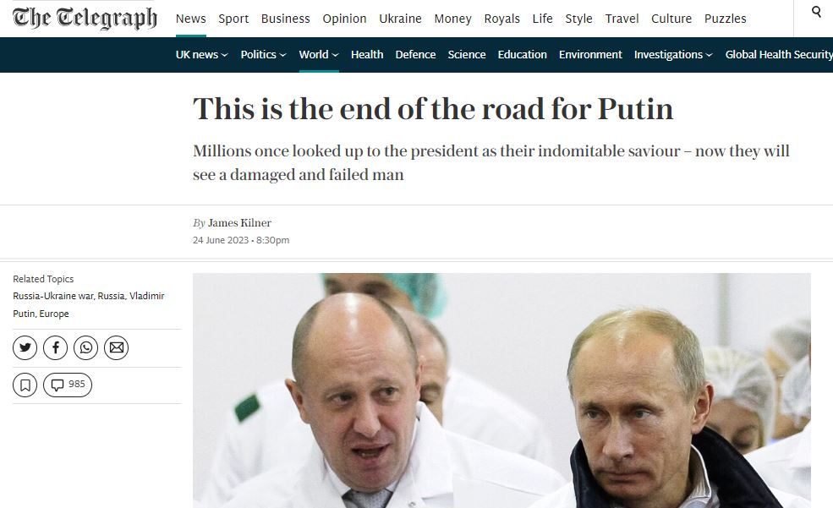The image size is (833, 508).
Task: Select the Puzzles menu item
Action: coord(725,19)
